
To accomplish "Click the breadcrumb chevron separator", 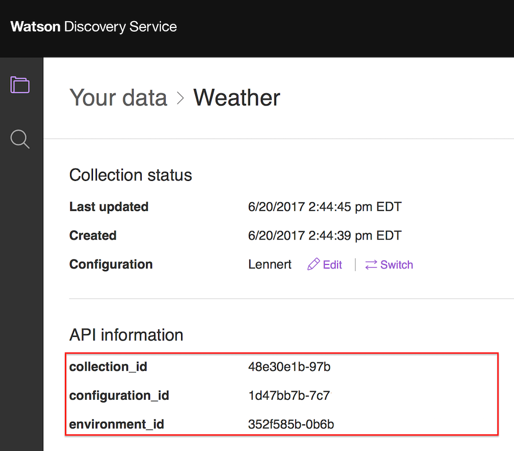I will pos(180,98).
